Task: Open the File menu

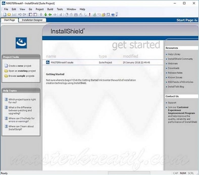Action: tap(6, 9)
